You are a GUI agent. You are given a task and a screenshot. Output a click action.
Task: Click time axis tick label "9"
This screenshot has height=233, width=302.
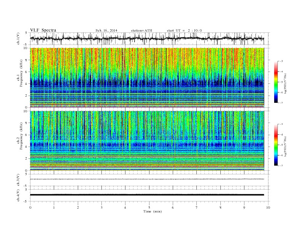(244, 207)
